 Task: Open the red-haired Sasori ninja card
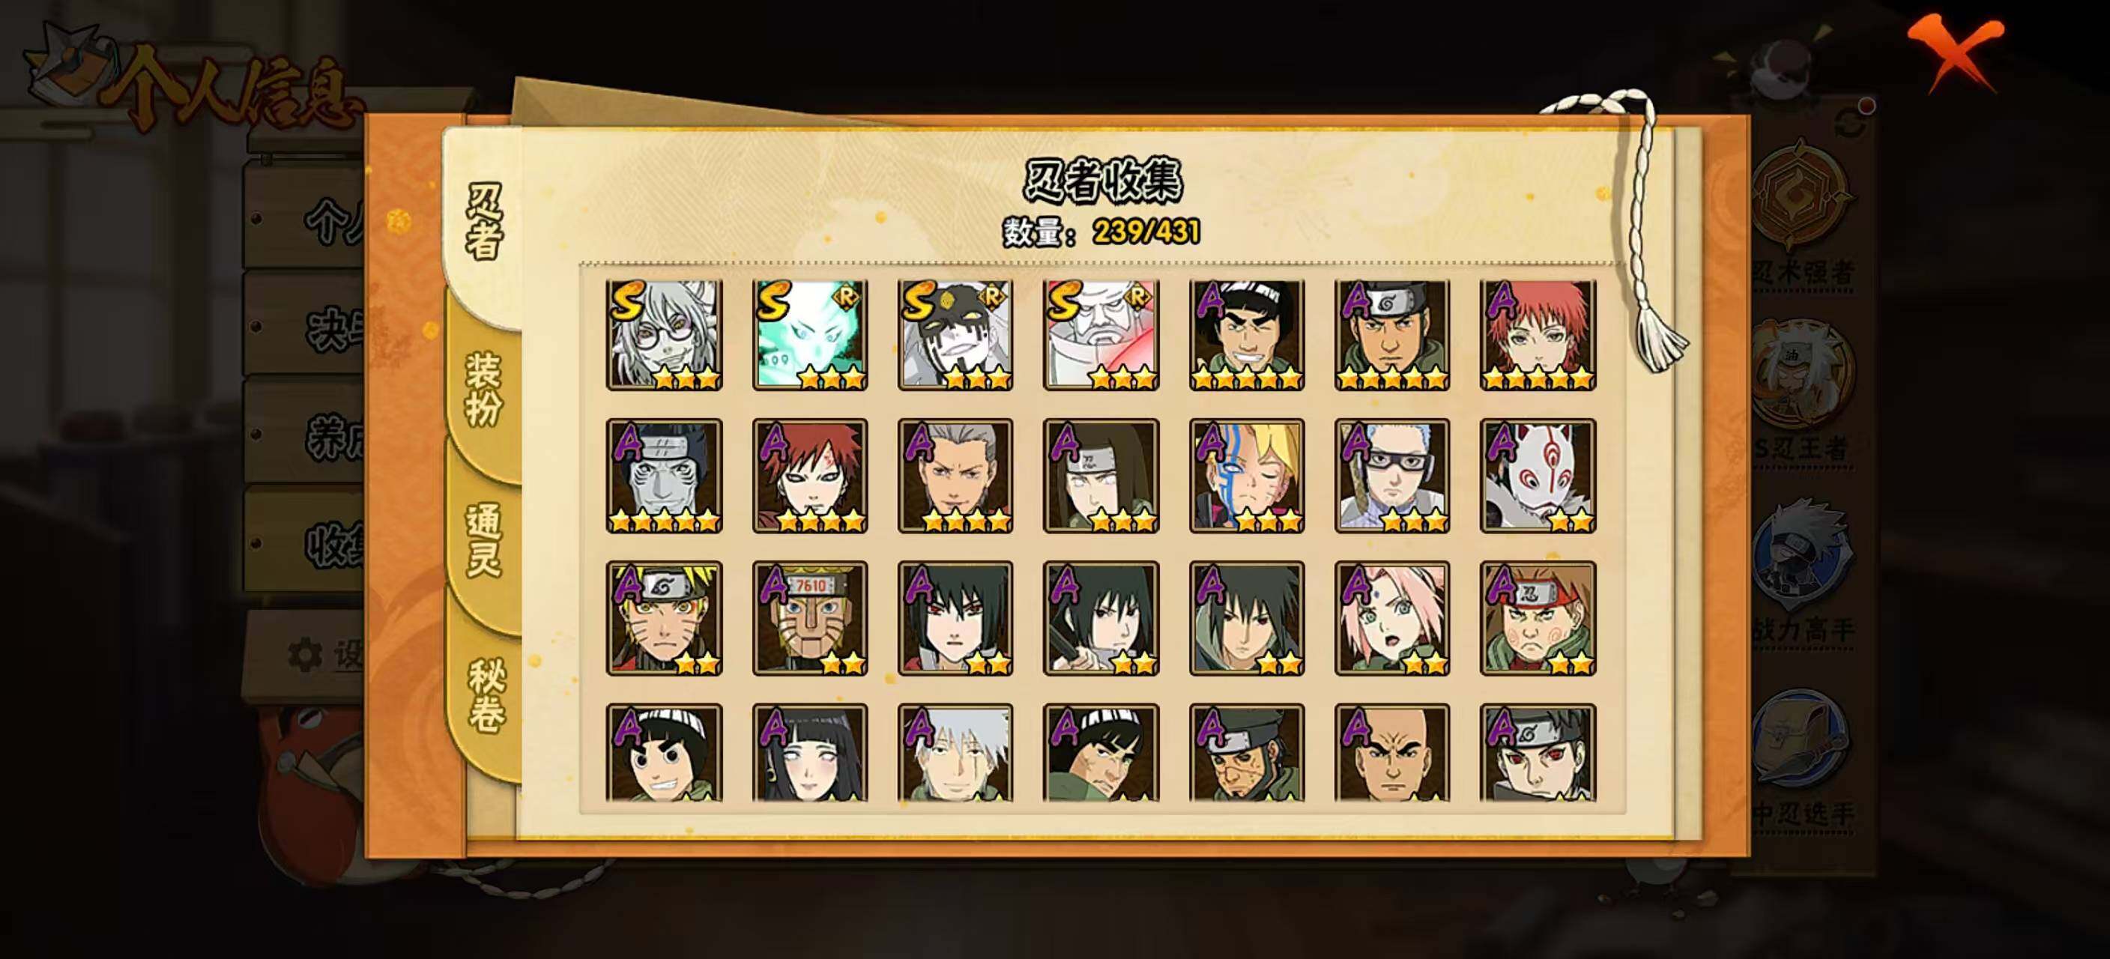pyautogui.click(x=1538, y=335)
